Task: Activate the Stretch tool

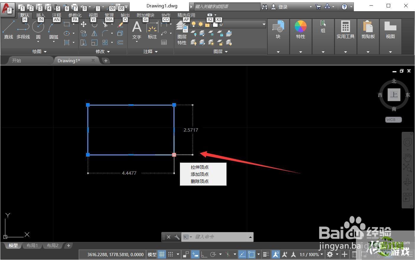Action: pyautogui.click(x=84, y=42)
